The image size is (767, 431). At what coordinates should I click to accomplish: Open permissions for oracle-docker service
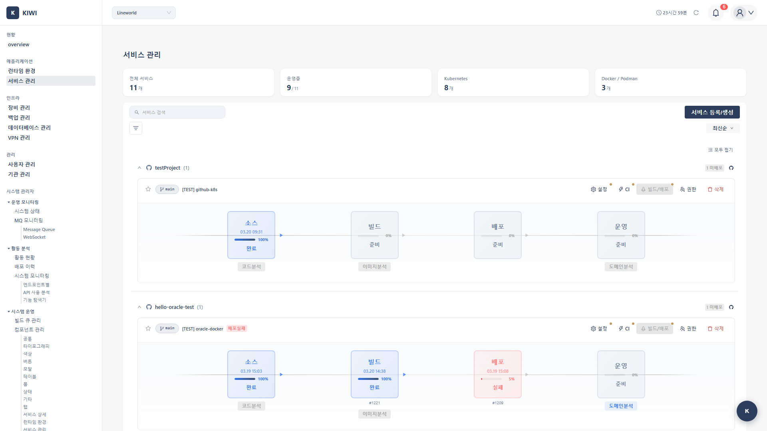pos(688,328)
